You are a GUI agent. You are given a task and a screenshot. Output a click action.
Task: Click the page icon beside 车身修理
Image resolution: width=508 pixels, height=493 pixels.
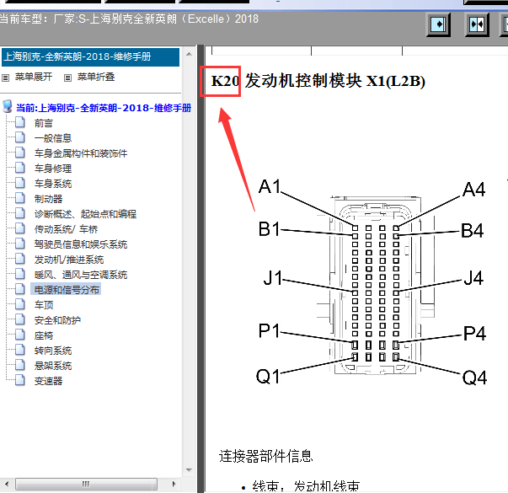pos(20,168)
